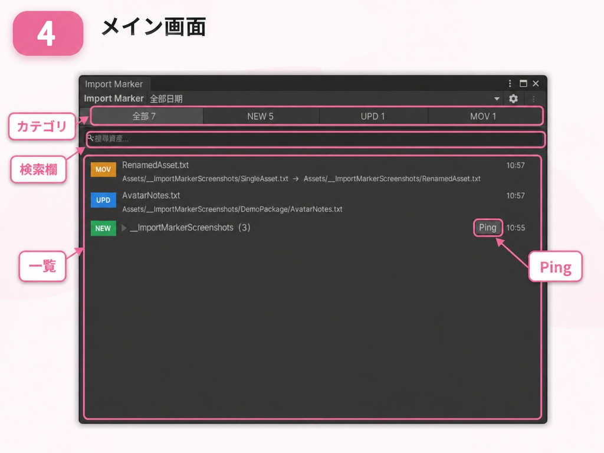
Task: Select the 全部 7 category tab
Action: 147,116
